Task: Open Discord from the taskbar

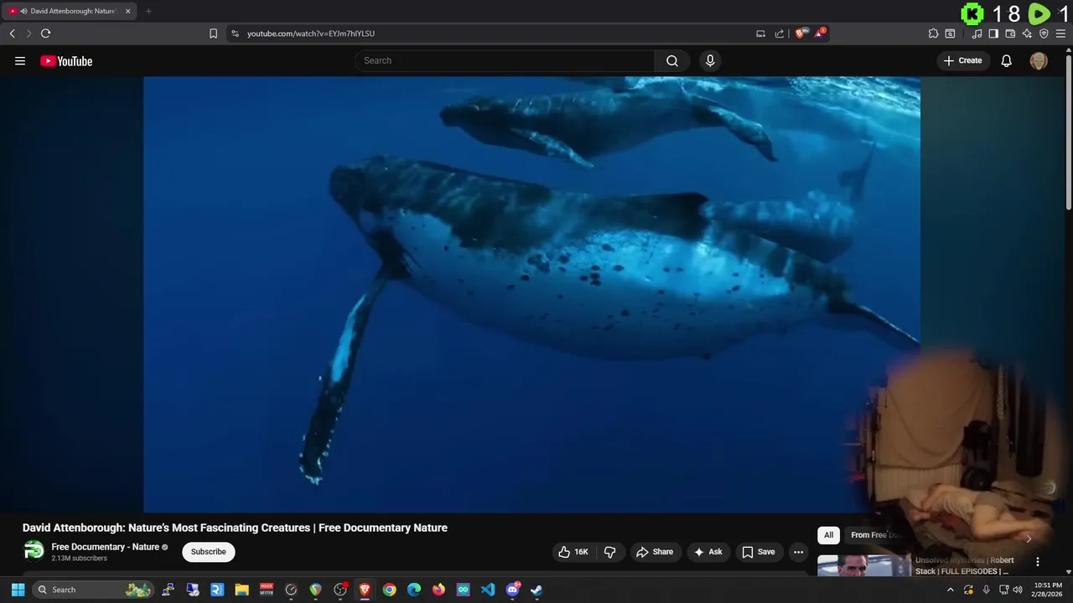Action: 512,590
